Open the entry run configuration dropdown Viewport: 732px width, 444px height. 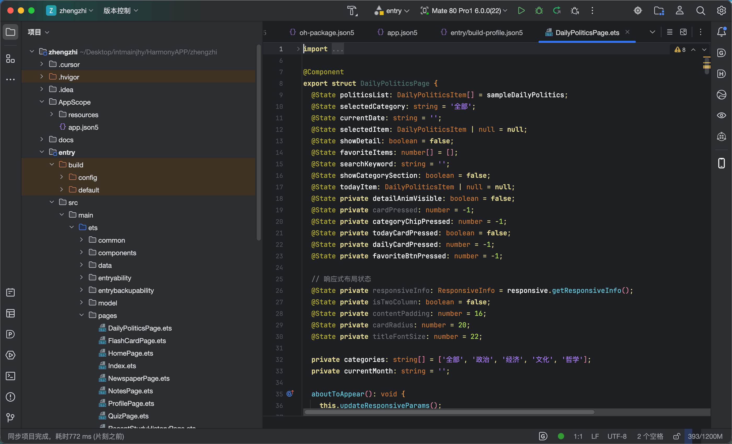pyautogui.click(x=392, y=11)
